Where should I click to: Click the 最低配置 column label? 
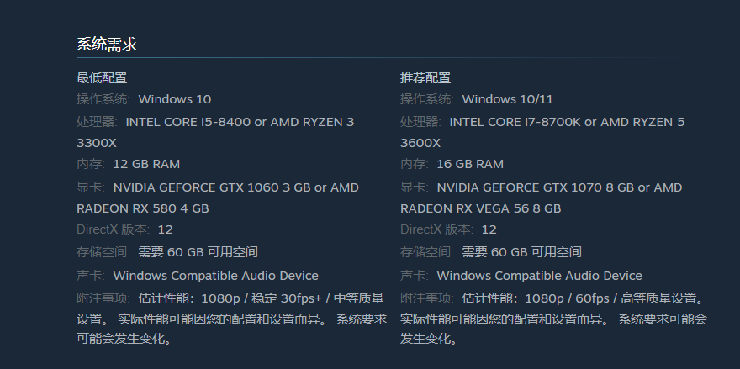(103, 78)
